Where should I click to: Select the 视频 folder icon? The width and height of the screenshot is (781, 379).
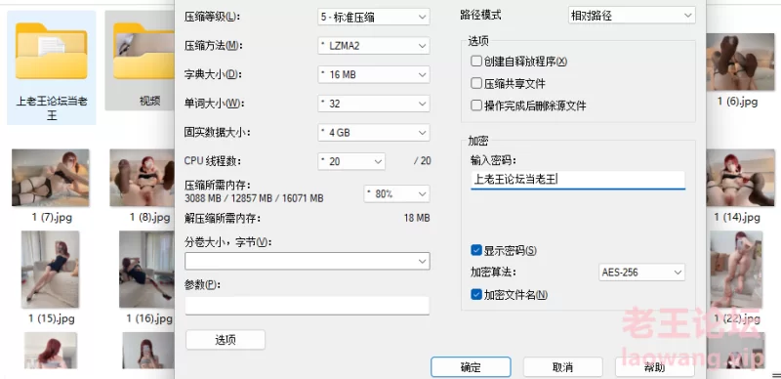[144, 52]
